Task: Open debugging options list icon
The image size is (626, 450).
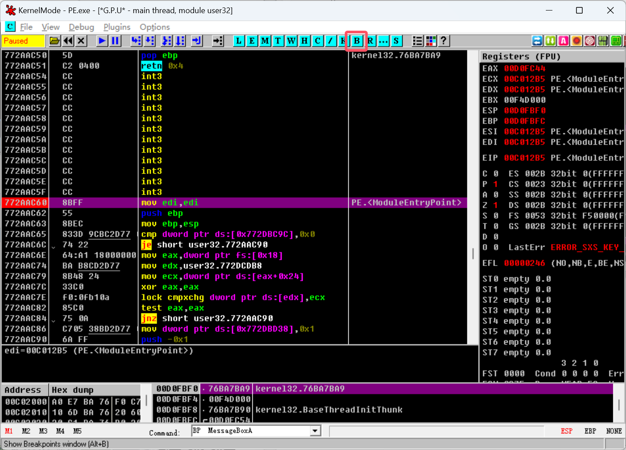Action: click(x=417, y=41)
